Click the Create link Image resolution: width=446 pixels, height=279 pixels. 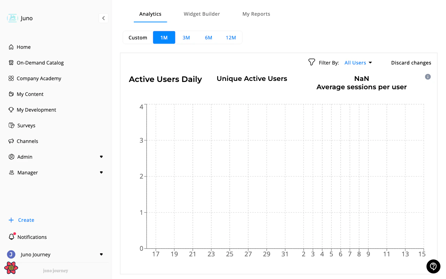click(21, 220)
